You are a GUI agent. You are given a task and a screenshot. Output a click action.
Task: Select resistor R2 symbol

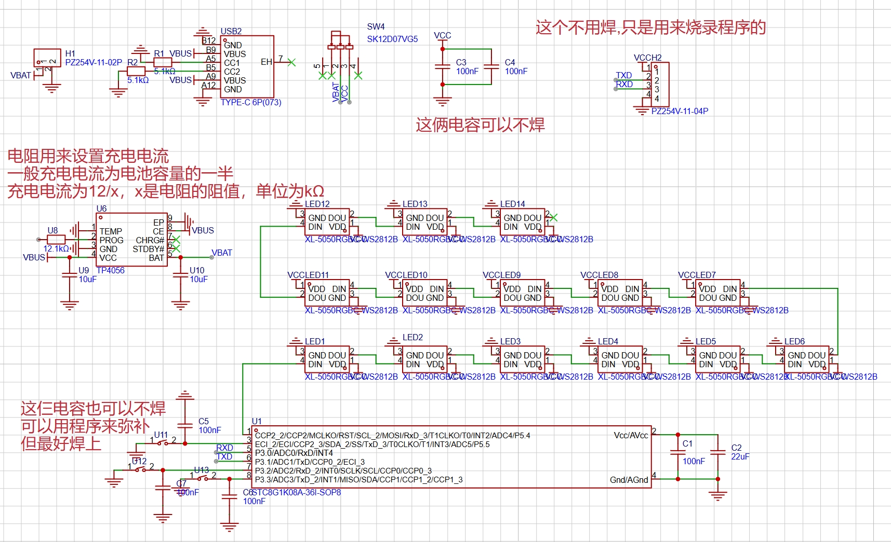pos(136,71)
